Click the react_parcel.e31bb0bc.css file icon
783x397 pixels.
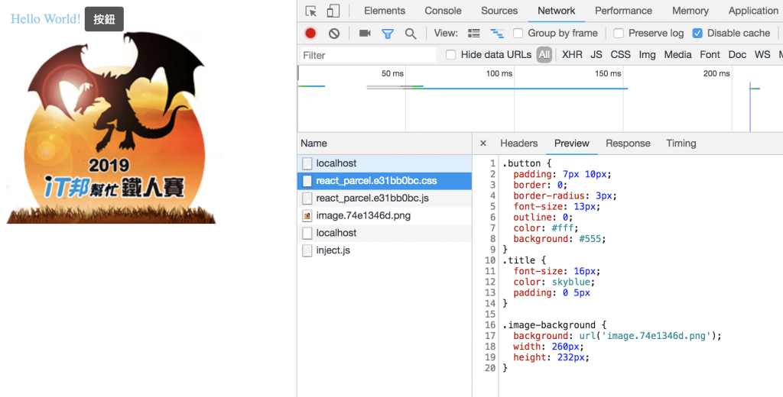click(x=307, y=181)
